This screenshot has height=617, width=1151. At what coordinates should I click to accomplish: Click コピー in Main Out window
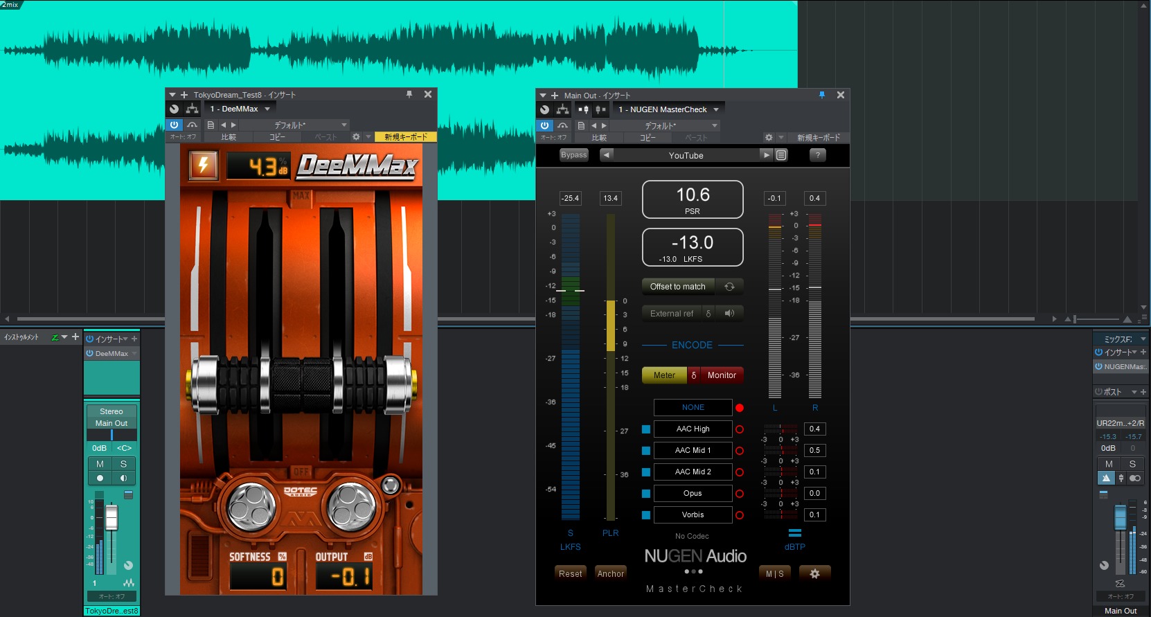pos(648,138)
